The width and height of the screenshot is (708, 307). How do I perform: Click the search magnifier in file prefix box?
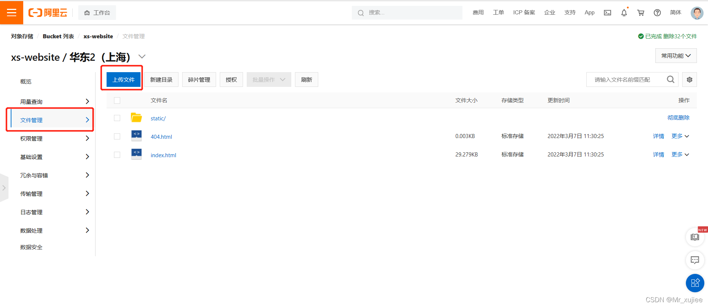point(670,80)
